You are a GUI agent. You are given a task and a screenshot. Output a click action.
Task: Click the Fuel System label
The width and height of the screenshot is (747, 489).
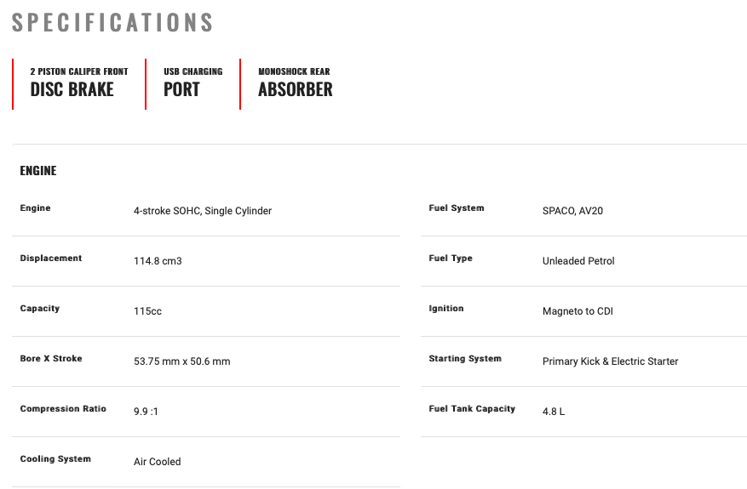click(x=457, y=208)
